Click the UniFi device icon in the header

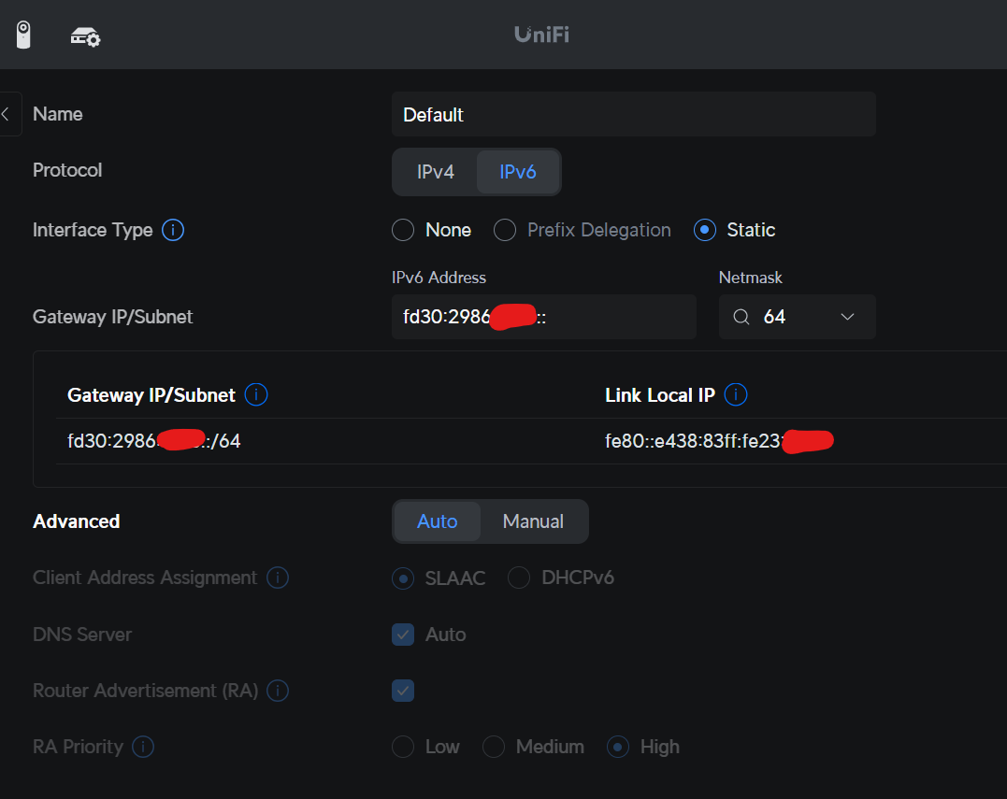tap(23, 35)
